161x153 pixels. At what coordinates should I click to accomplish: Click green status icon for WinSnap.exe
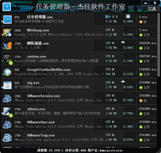(x=141, y=35)
